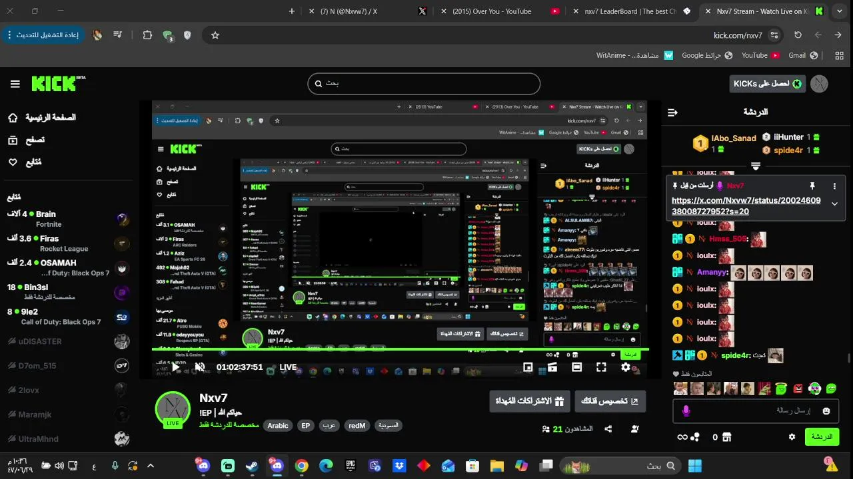Switch to the nxv7 LeaderBoard tab
Screen dimensions: 853x479
coord(632,11)
